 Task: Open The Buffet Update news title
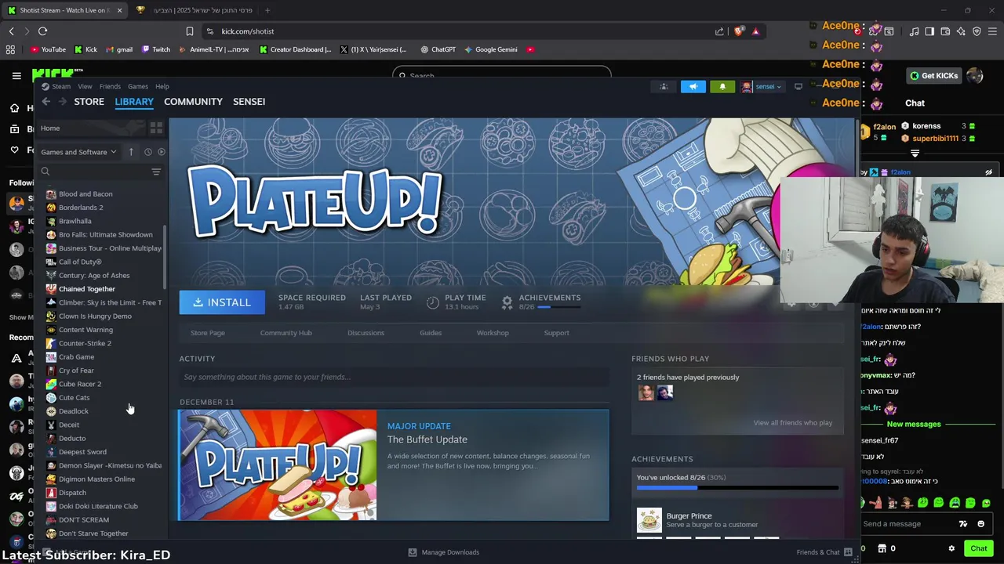(427, 439)
